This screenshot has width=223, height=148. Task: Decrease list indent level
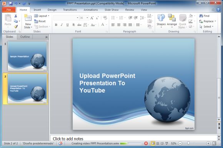(130, 18)
